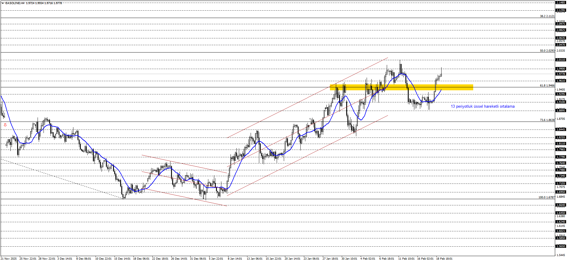
Task: Select the yellow highlighted resistance zone rectangle
Action: pyautogui.click(x=401, y=87)
